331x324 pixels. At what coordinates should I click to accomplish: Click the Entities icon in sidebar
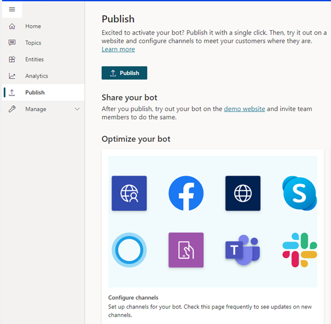(x=12, y=59)
